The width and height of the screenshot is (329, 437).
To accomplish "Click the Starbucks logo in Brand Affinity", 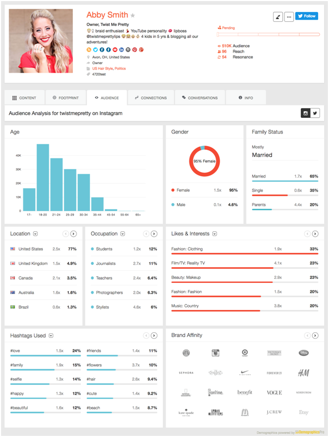I will point(186,353).
